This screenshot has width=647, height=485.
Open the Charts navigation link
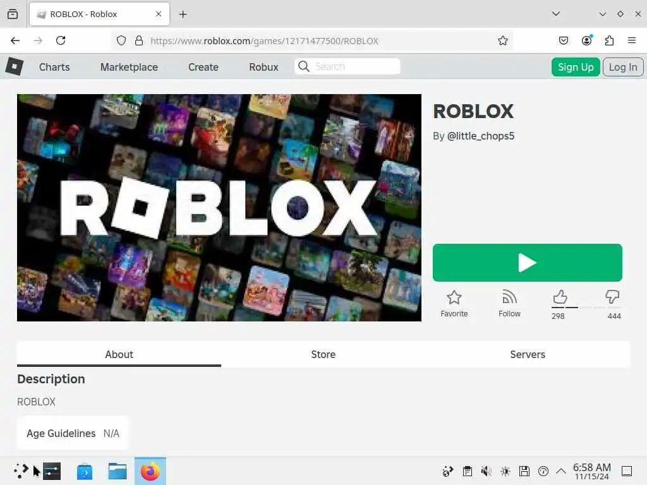pyautogui.click(x=54, y=67)
